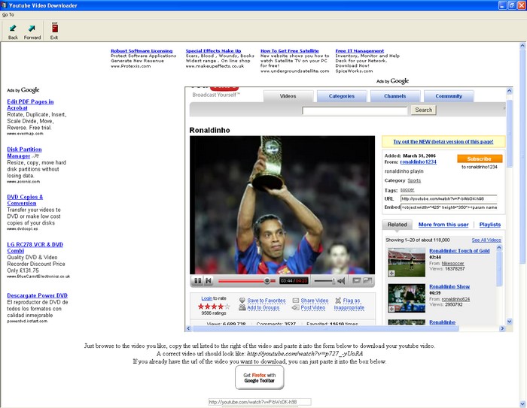Select the Related tab
This screenshot has width=527, height=408.
pos(398,225)
